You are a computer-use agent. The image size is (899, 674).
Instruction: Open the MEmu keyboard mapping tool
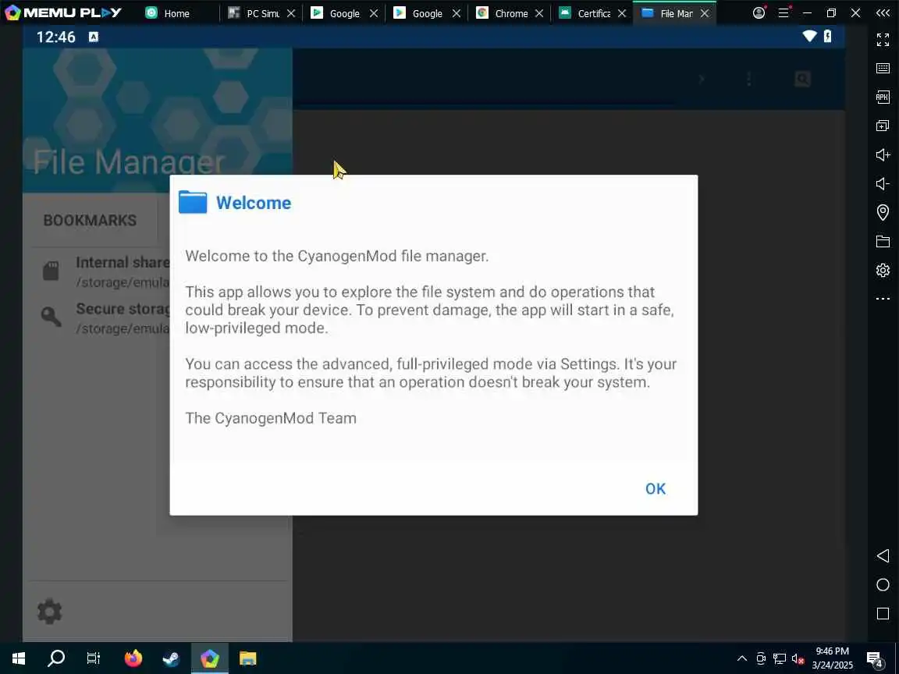tap(883, 68)
